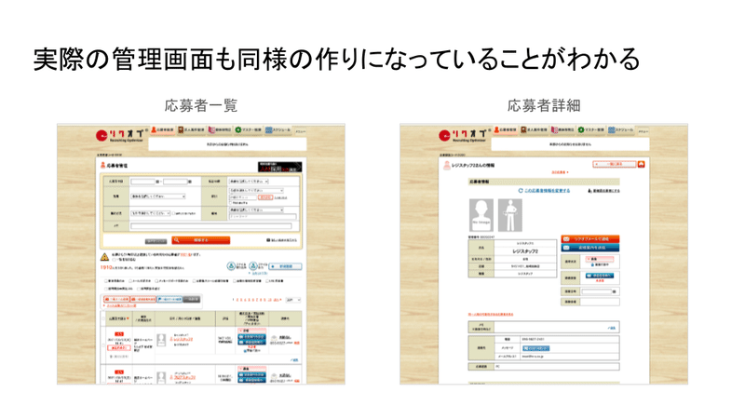
Task: Click the dark gray bulk action button
Action: (192, 299)
